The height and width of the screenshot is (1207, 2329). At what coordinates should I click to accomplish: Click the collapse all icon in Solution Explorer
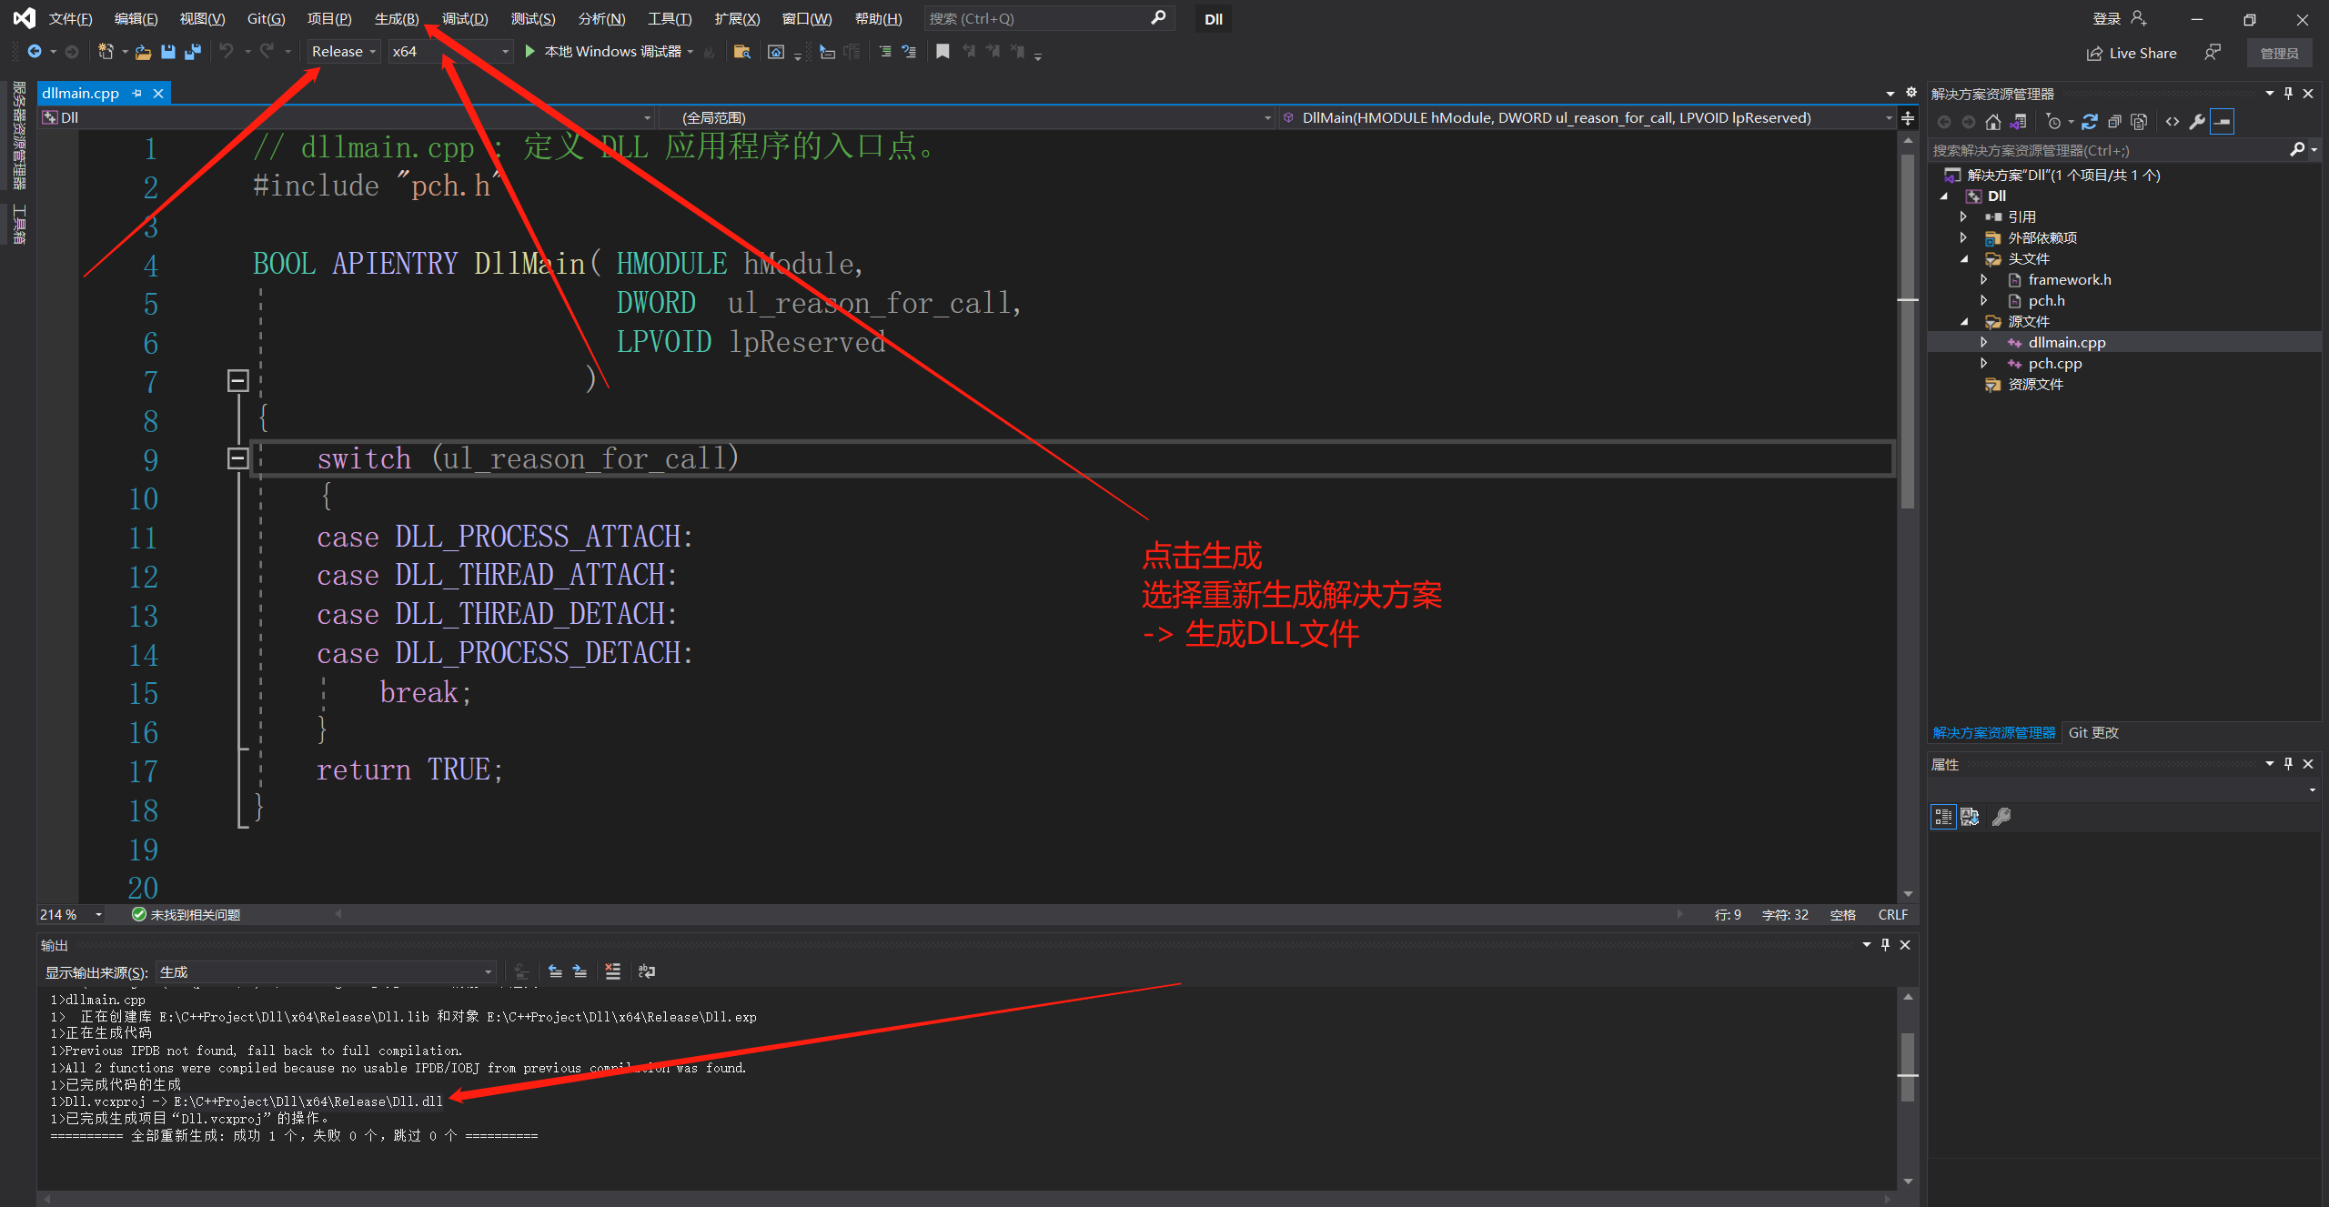pos(2114,122)
